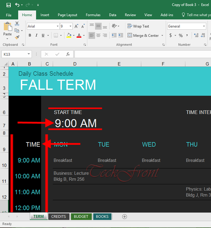Click the Cut scissors icon
Image resolution: width=211 pixels, height=228 pixels.
tap(17, 23)
